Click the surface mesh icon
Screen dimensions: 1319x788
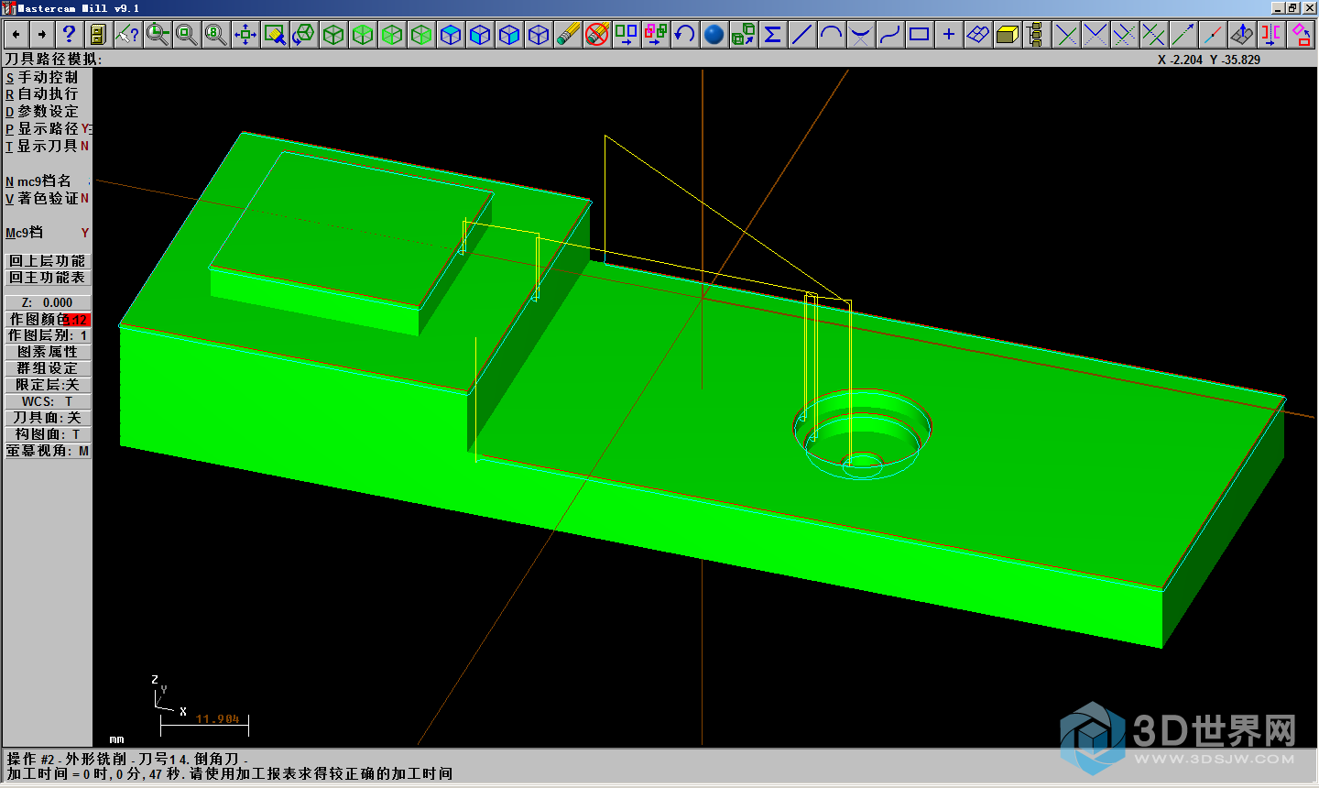(978, 35)
